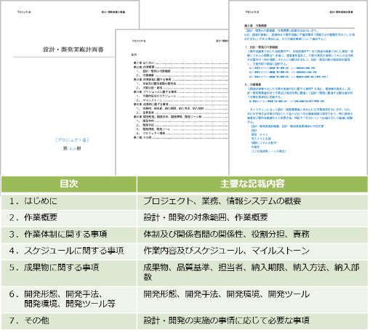Click the cover page title 設計・開発実施計画書
This screenshot has width=370, height=332.
coord(73,49)
